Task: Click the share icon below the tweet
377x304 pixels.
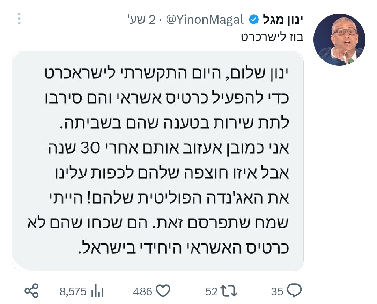Action: click(32, 291)
